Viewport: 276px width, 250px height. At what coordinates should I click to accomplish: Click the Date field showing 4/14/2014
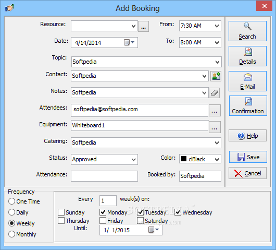[104, 42]
